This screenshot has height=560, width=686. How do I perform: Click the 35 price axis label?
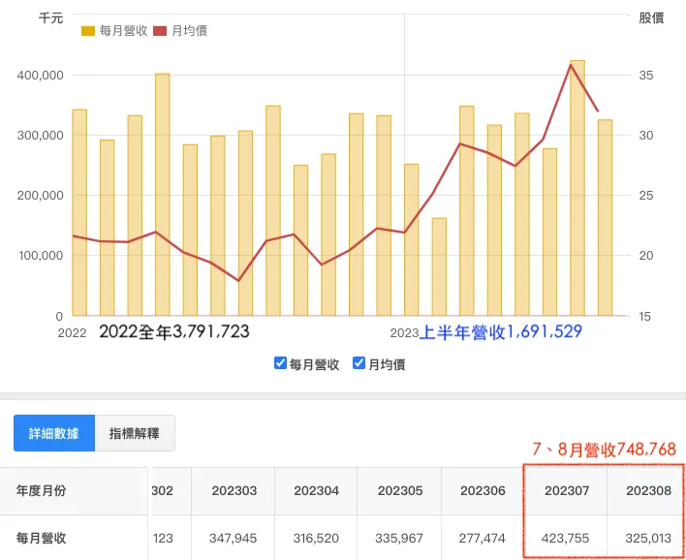coord(645,76)
